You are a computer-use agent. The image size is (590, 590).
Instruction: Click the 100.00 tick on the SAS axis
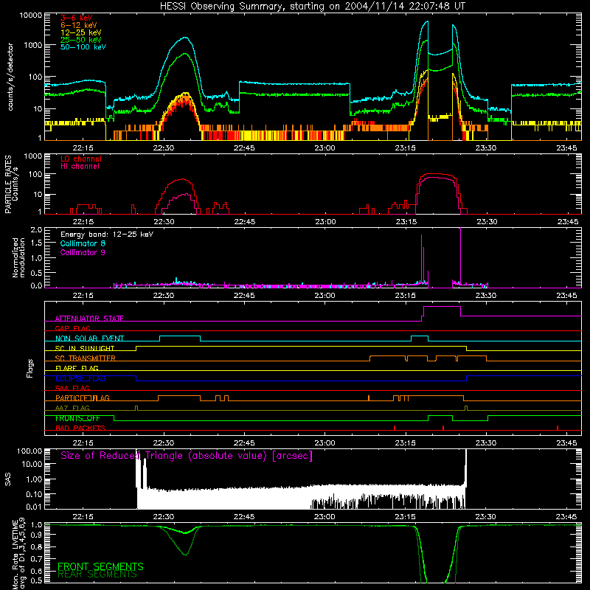tap(29, 451)
